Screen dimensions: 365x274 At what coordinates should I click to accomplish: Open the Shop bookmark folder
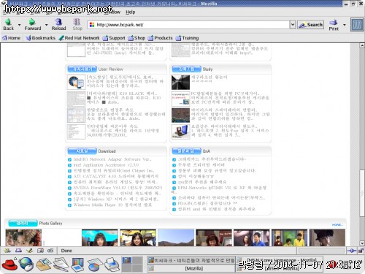click(137, 38)
